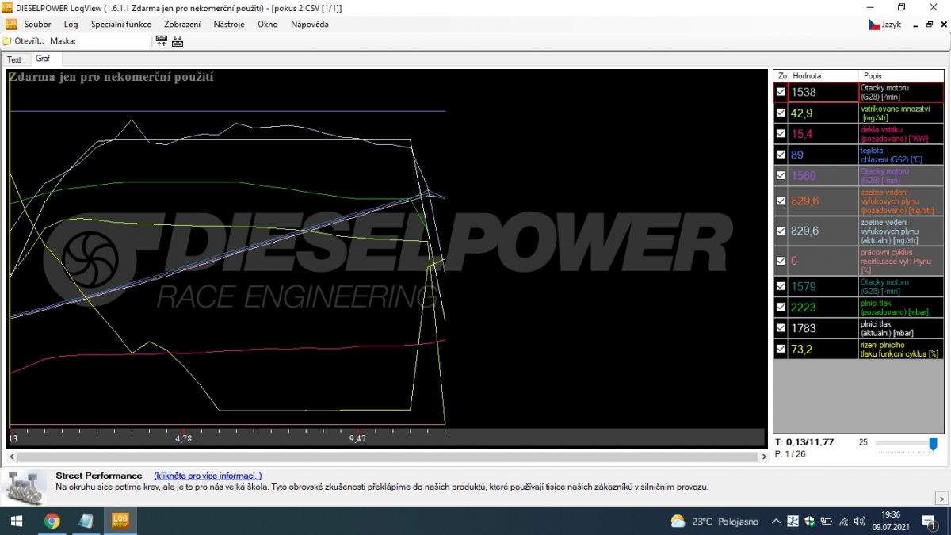Viewport: 951px width, 535px height.
Task: Launch Google Chrome from the taskbar
Action: 52,521
